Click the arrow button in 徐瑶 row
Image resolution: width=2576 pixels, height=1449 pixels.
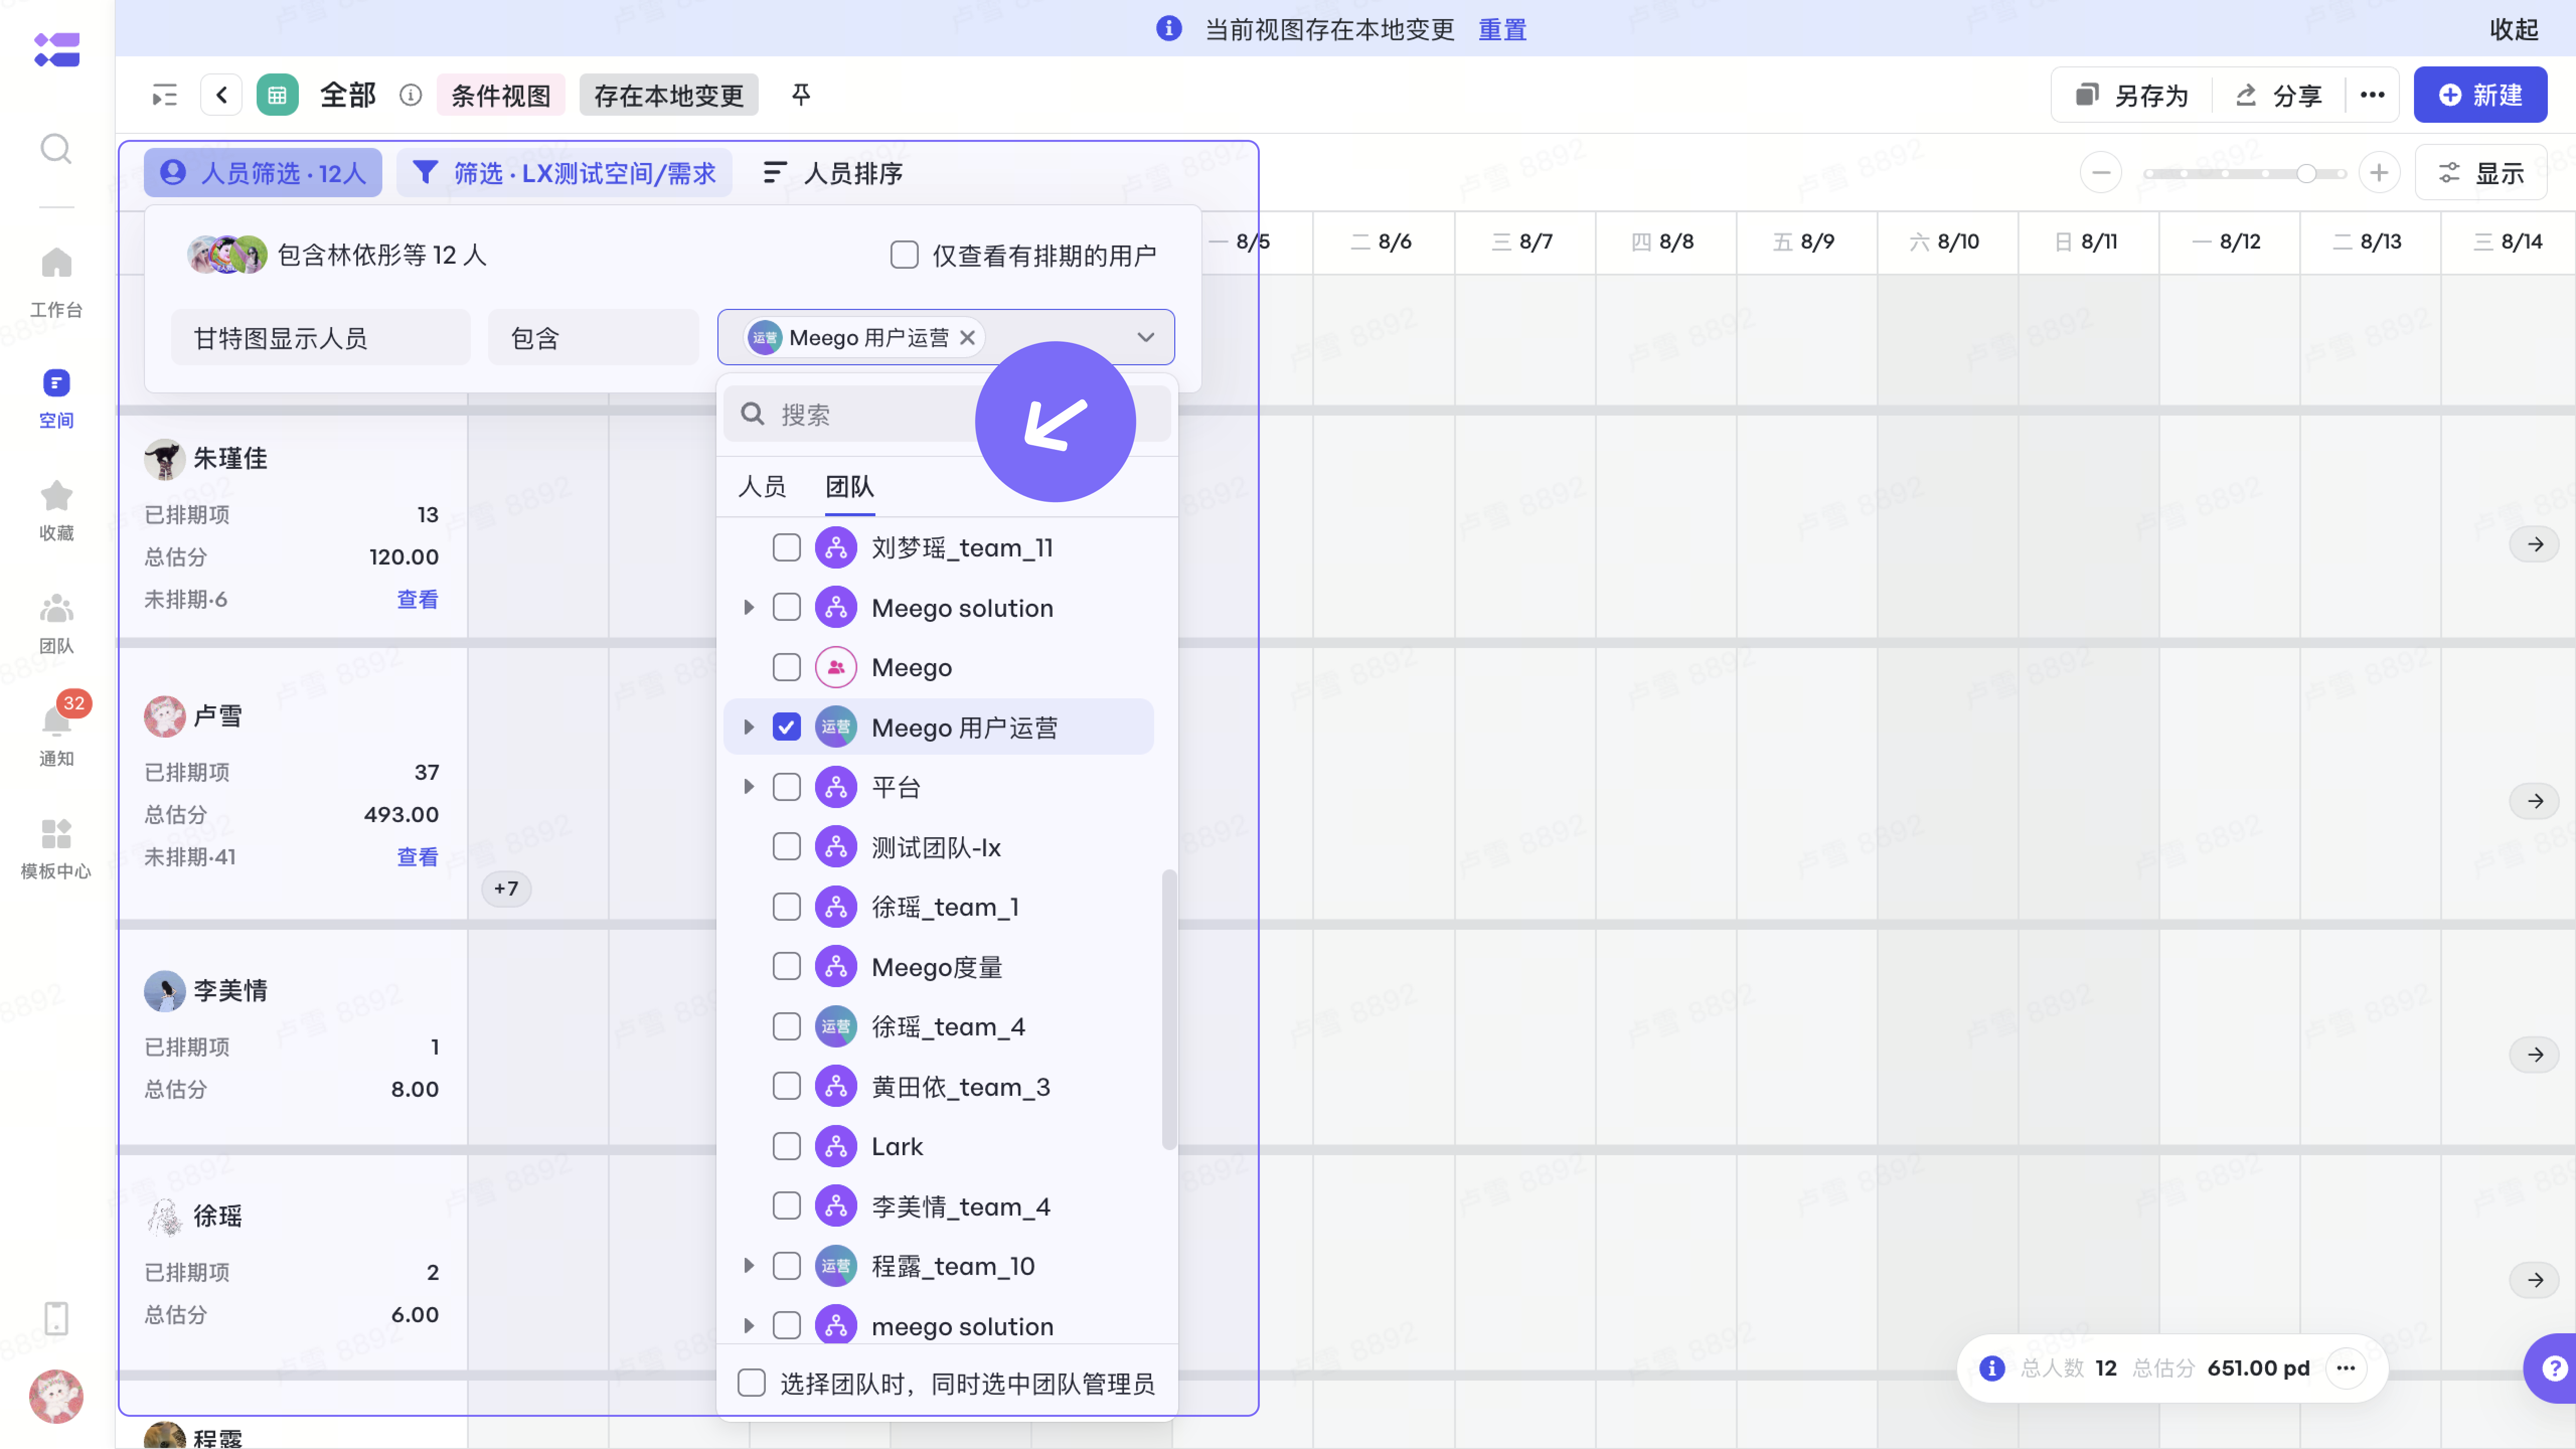[x=2535, y=1280]
